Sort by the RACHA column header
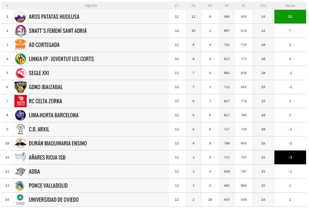 click(290, 6)
